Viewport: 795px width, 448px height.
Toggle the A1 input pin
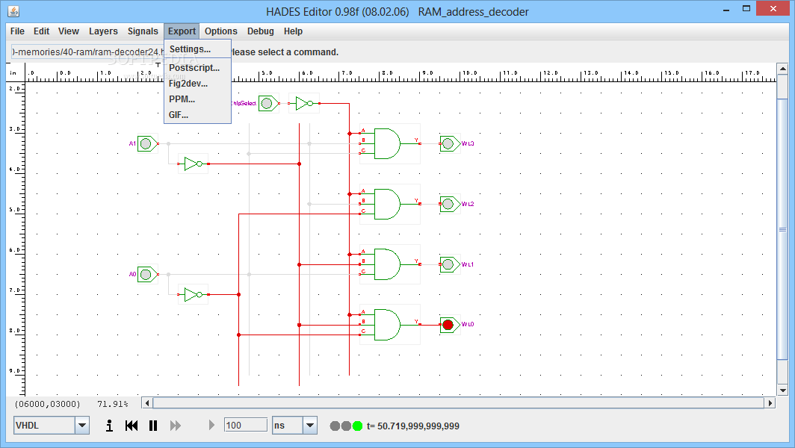pos(147,144)
